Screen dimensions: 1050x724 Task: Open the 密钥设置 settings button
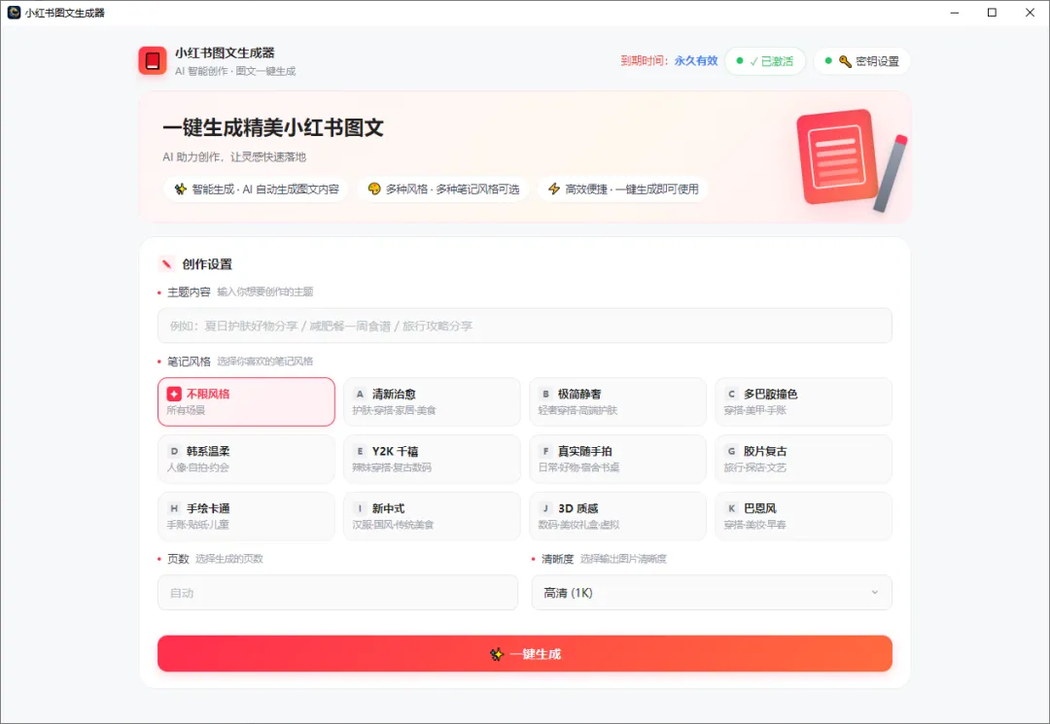click(x=861, y=61)
